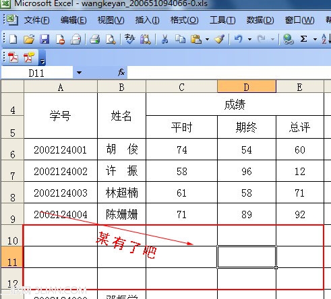Open the 插入(I) menu

click(x=147, y=20)
